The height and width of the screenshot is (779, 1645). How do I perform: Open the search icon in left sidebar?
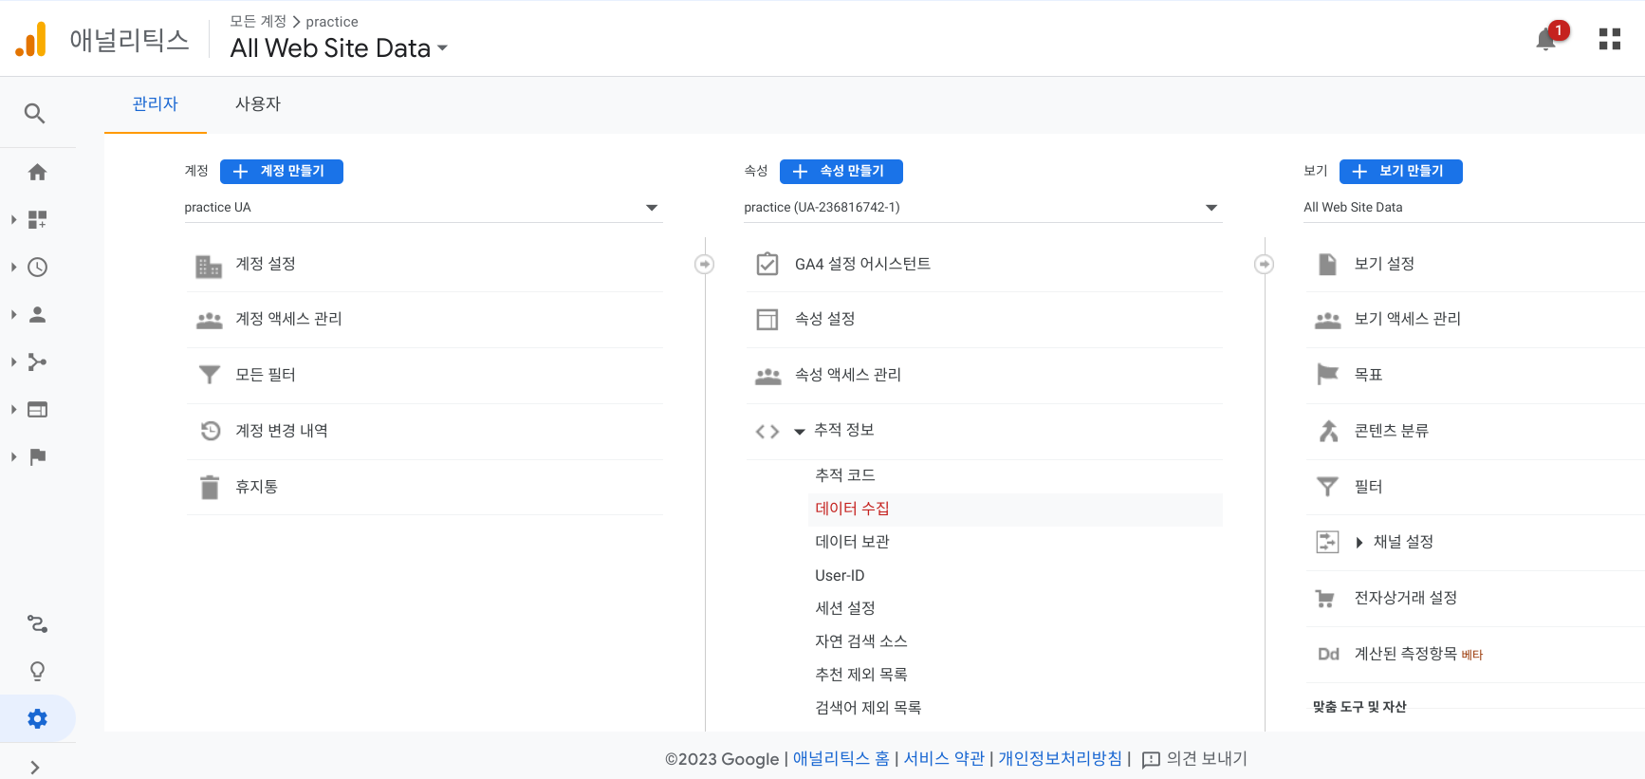coord(35,114)
